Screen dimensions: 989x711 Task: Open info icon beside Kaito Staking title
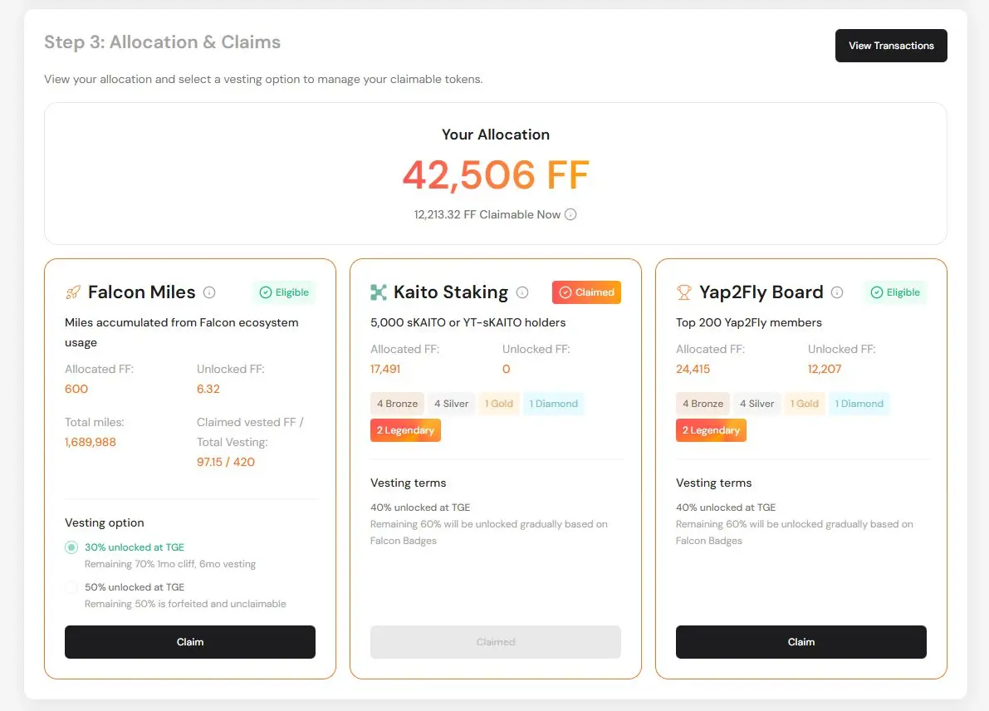pyautogui.click(x=522, y=292)
